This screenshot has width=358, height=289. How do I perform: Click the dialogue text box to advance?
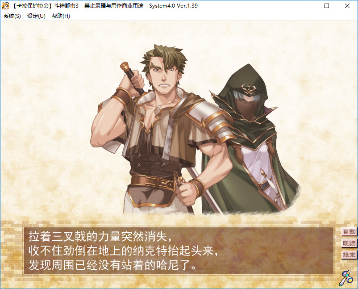(179, 251)
